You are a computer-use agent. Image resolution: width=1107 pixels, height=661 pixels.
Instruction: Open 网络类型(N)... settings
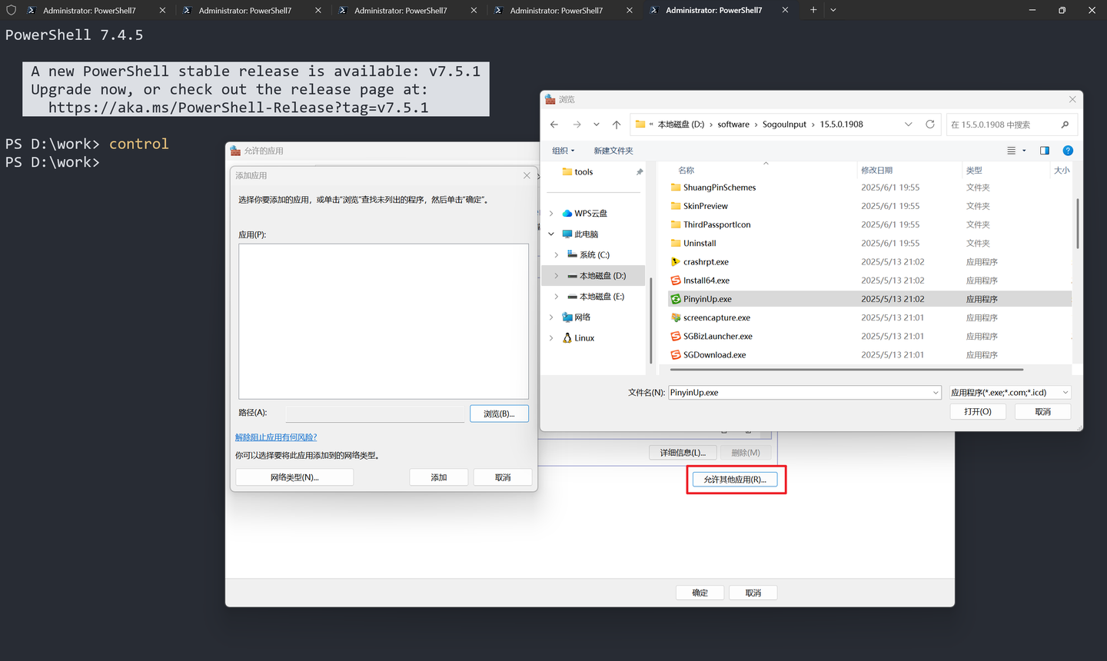294,477
